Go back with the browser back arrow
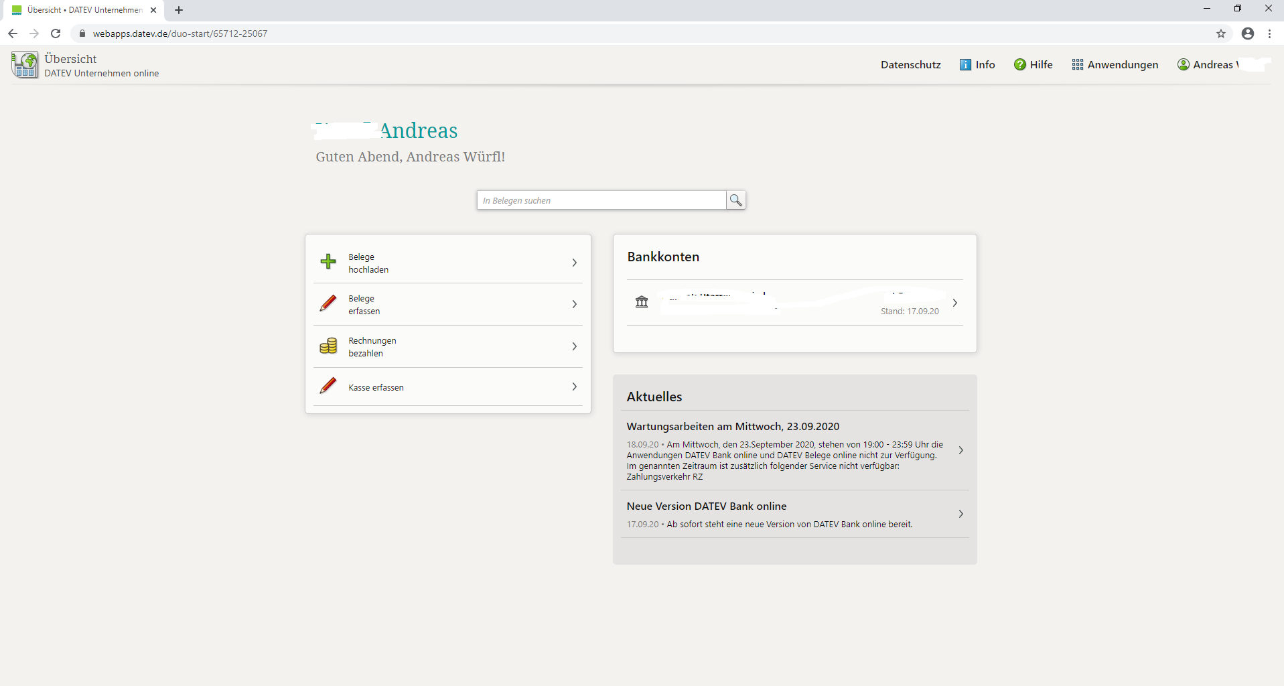This screenshot has width=1284, height=686. pos(13,33)
